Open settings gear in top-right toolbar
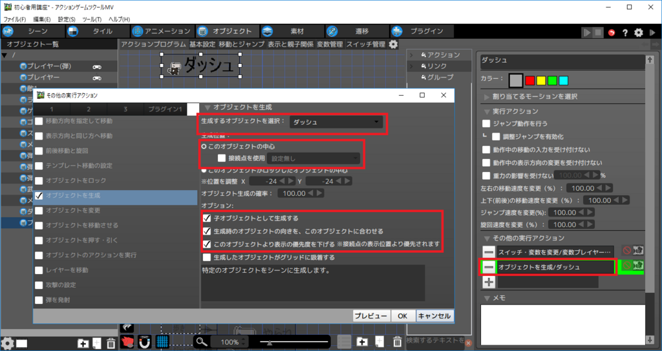Screen dimensions: 662x351 639,32
